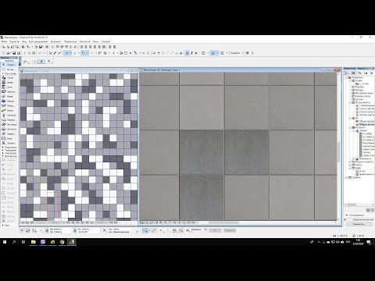Select the Окно (Window) tool
The image size is (375, 281).
(x=9, y=87)
